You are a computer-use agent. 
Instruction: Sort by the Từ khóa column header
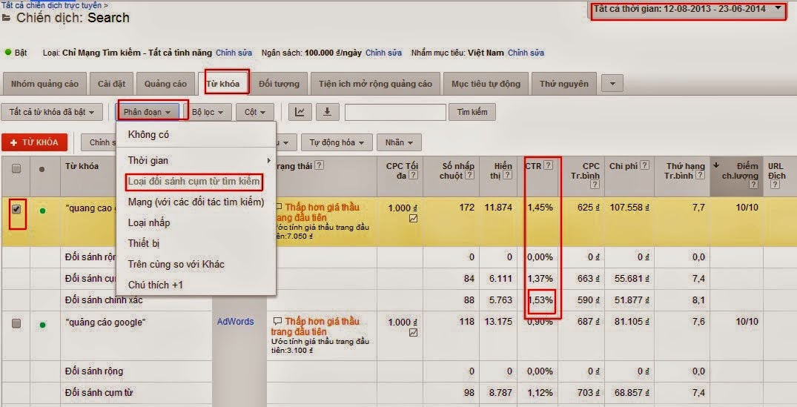[82, 166]
